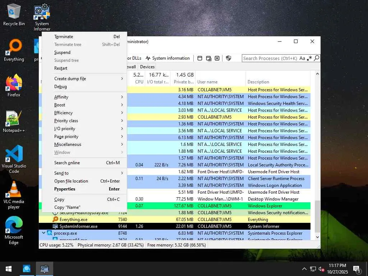The height and width of the screenshot is (276, 368).
Task: Select the Windows Logon Application row
Action: point(175,185)
